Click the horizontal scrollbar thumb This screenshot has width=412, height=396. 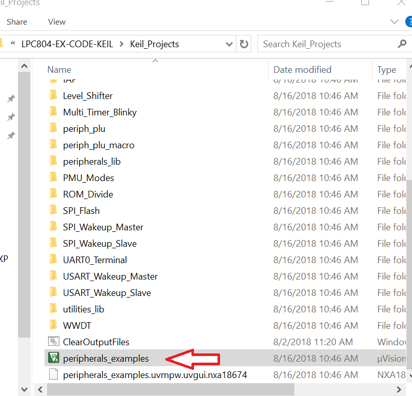coord(170,389)
